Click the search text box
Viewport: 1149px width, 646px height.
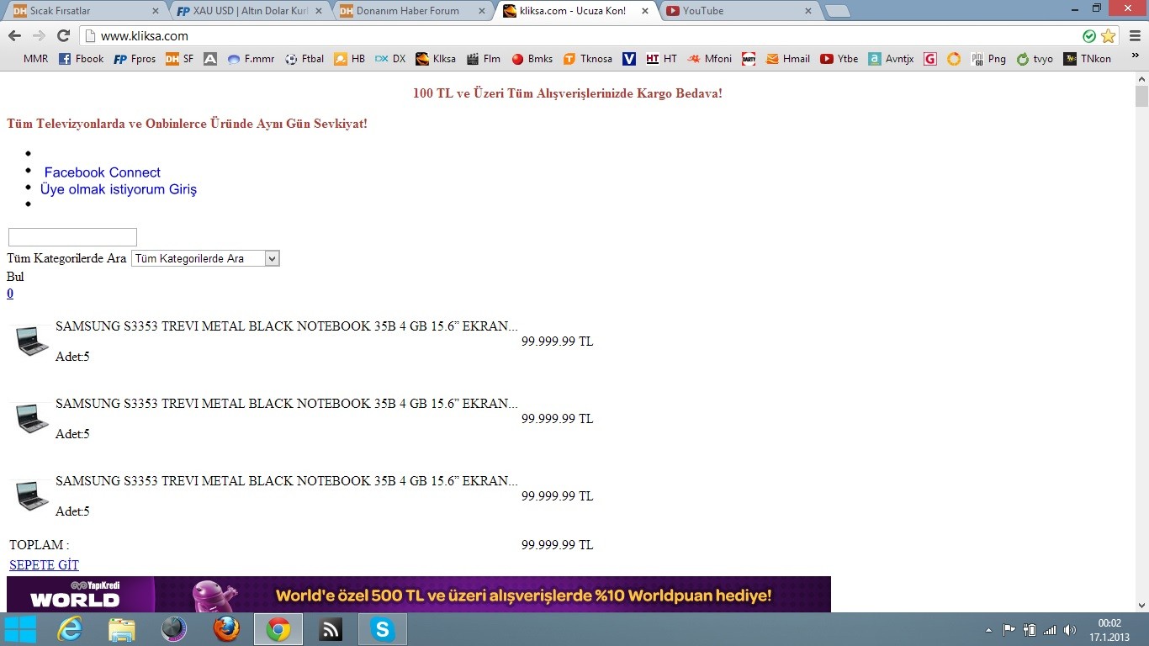click(72, 237)
